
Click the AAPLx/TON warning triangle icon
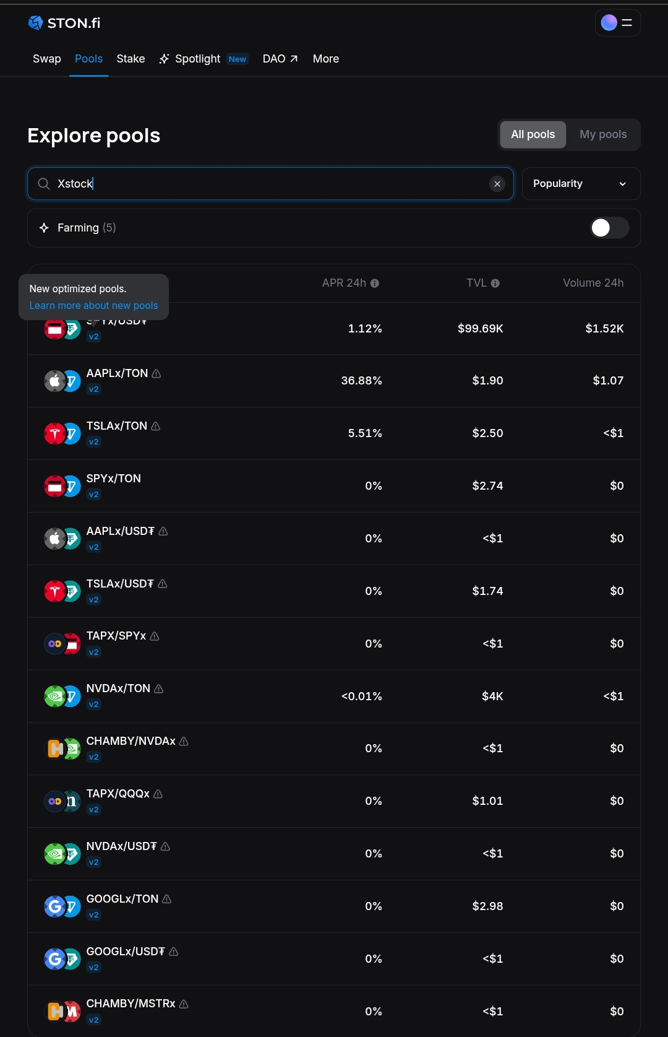[x=156, y=373]
